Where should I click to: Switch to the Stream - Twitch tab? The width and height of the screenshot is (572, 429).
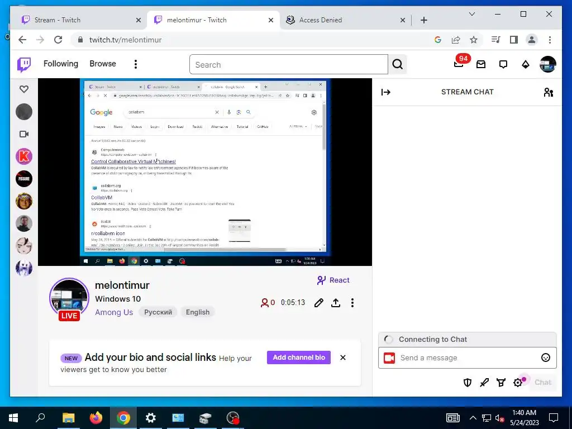point(78,20)
